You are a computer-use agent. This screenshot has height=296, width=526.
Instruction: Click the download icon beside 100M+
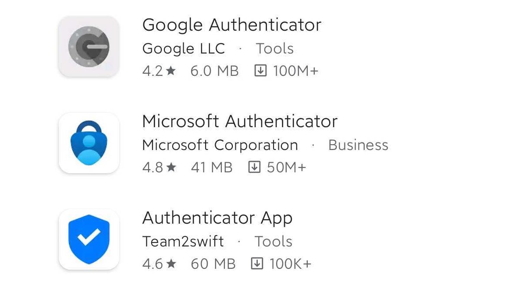click(x=260, y=71)
